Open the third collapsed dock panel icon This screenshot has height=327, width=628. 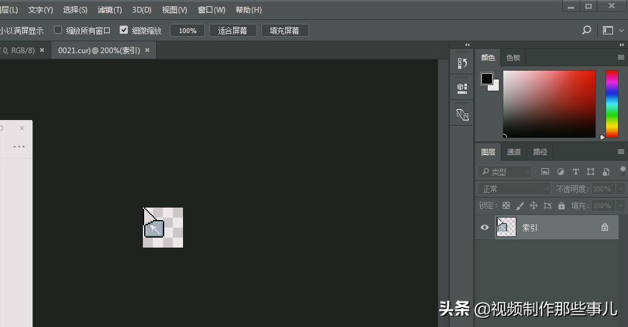462,114
